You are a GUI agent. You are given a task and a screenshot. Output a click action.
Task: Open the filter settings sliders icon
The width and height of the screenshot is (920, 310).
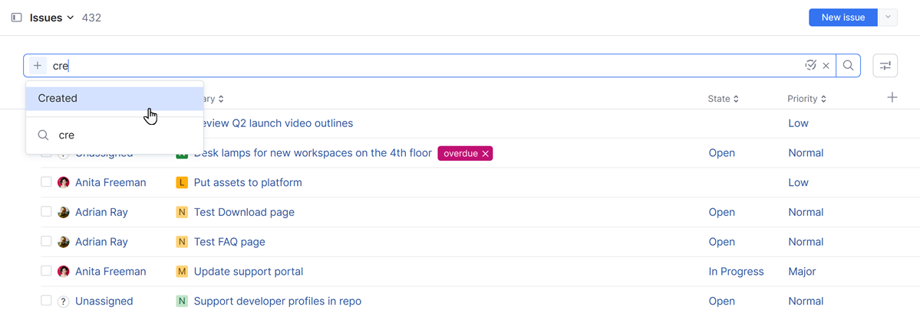(x=885, y=66)
